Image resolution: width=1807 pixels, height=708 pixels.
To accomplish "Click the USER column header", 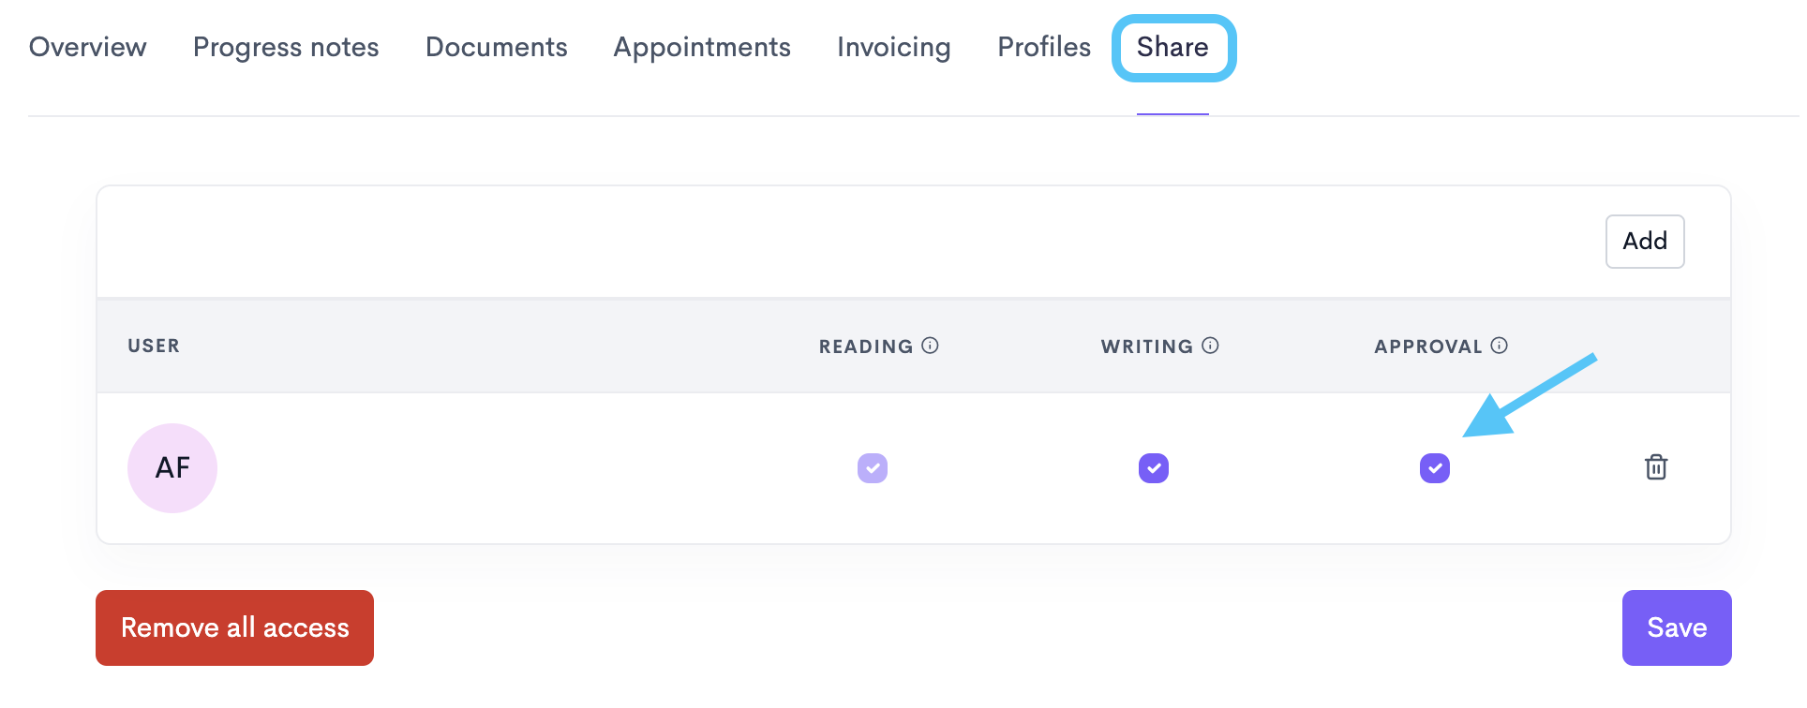I will click(x=154, y=346).
